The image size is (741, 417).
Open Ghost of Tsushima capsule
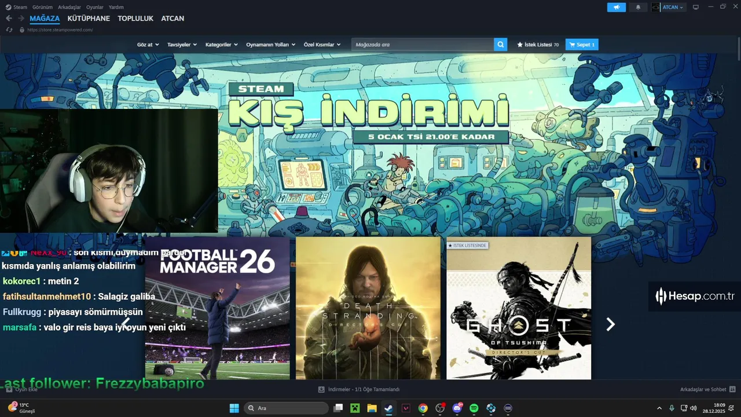point(519,308)
